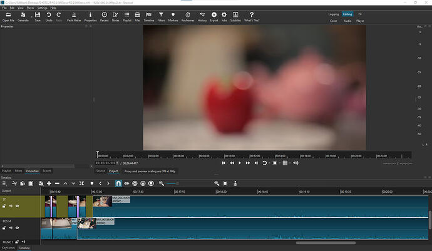The width and height of the screenshot is (432, 251).
Task: Undo the last action
Action: point(49,17)
